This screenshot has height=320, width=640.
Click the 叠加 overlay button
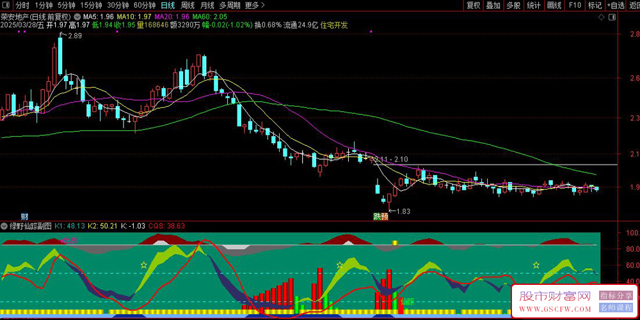(x=493, y=5)
